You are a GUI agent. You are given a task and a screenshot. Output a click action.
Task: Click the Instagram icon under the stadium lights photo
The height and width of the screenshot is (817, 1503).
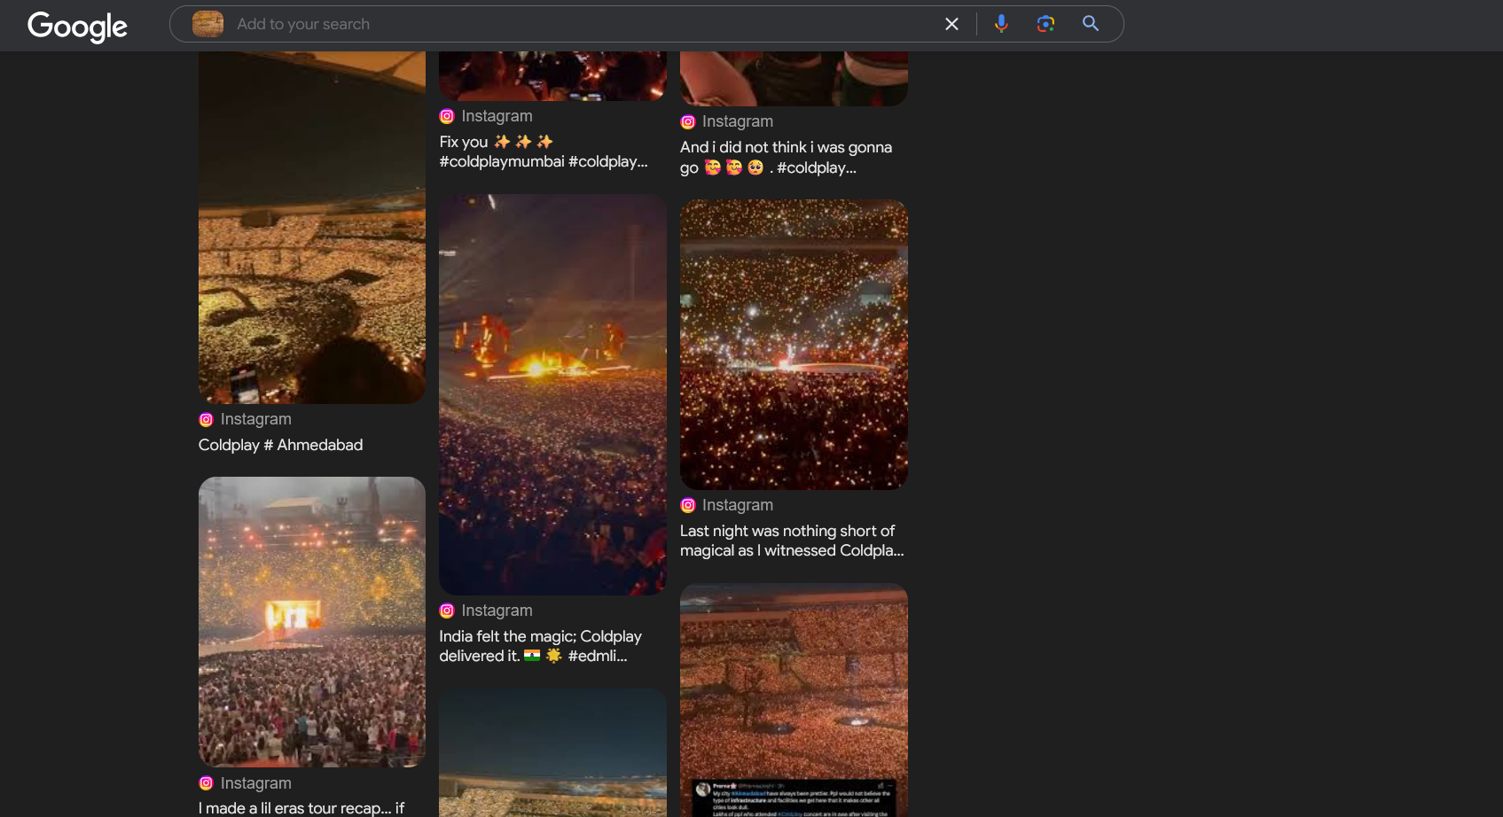pyautogui.click(x=688, y=505)
